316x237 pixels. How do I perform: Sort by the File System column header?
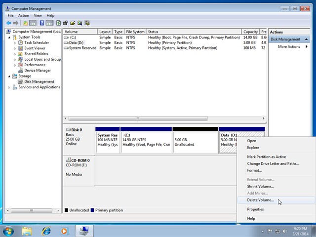(x=135, y=32)
